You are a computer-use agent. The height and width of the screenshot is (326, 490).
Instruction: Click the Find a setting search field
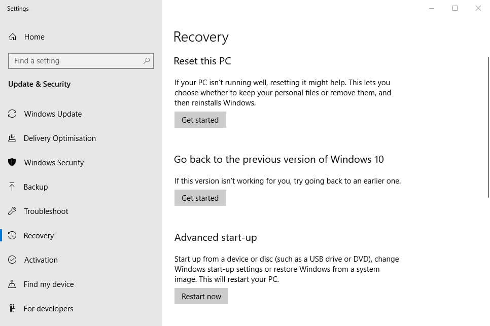(x=76, y=60)
